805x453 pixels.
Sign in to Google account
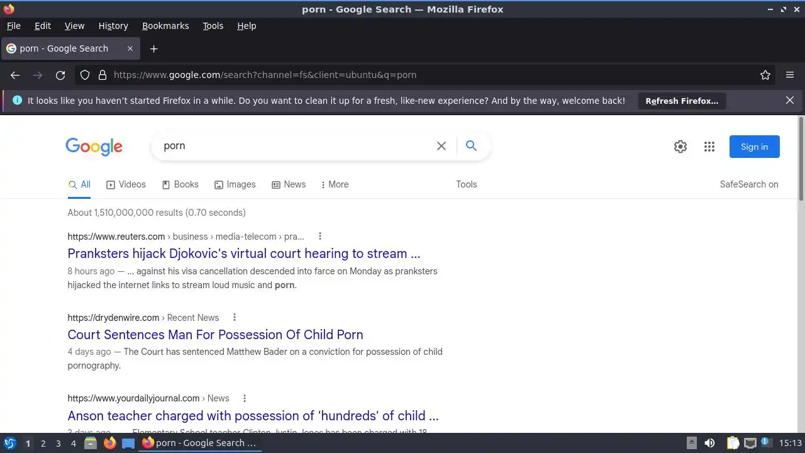(754, 147)
